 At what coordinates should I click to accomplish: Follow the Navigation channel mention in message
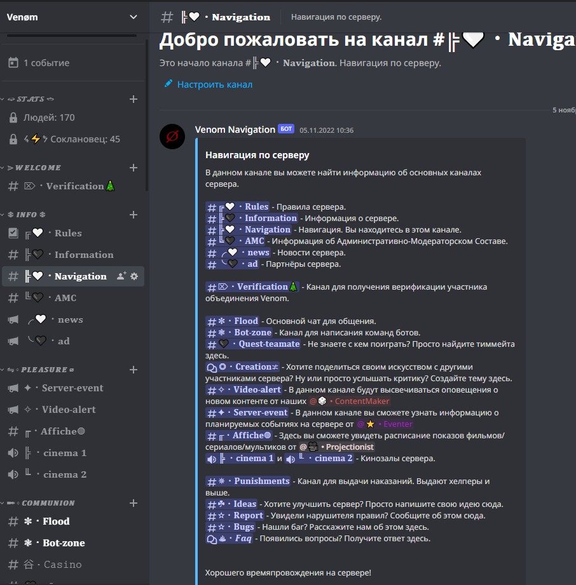(x=249, y=230)
